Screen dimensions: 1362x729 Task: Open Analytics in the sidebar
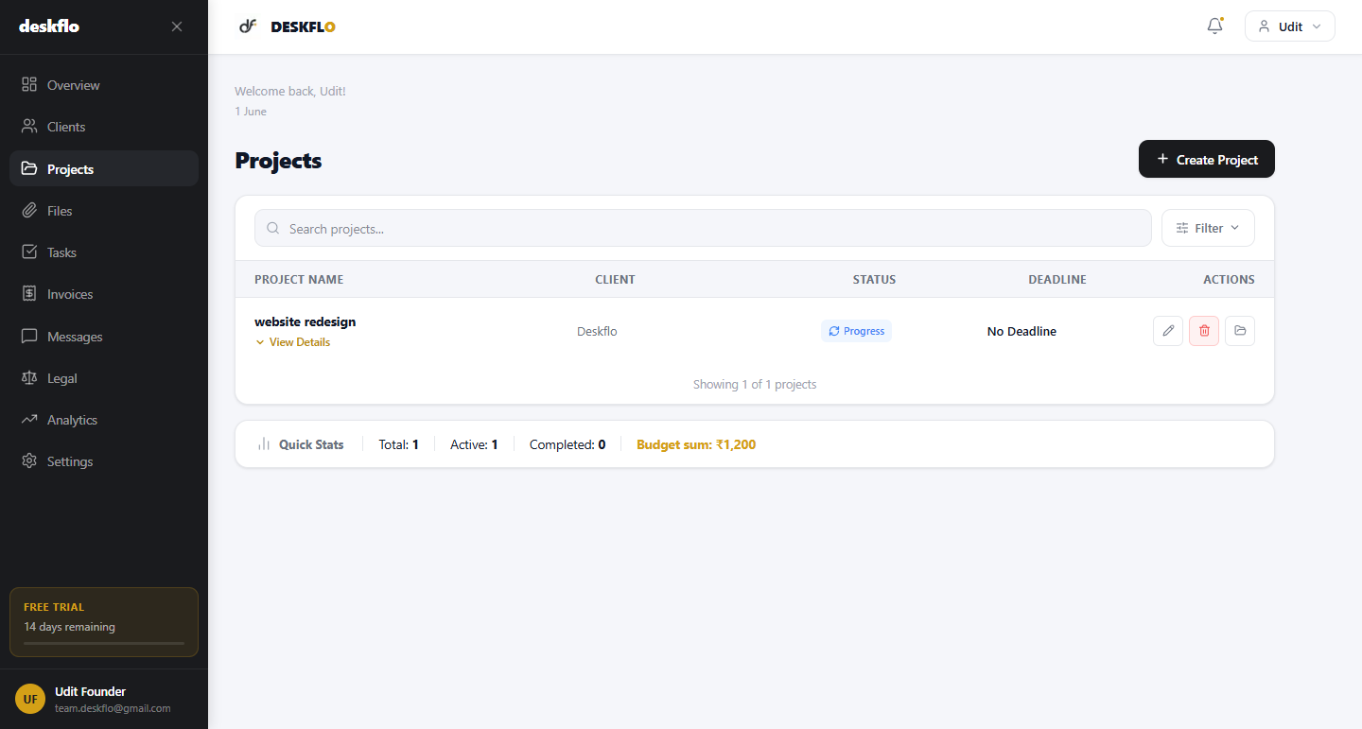104,420
